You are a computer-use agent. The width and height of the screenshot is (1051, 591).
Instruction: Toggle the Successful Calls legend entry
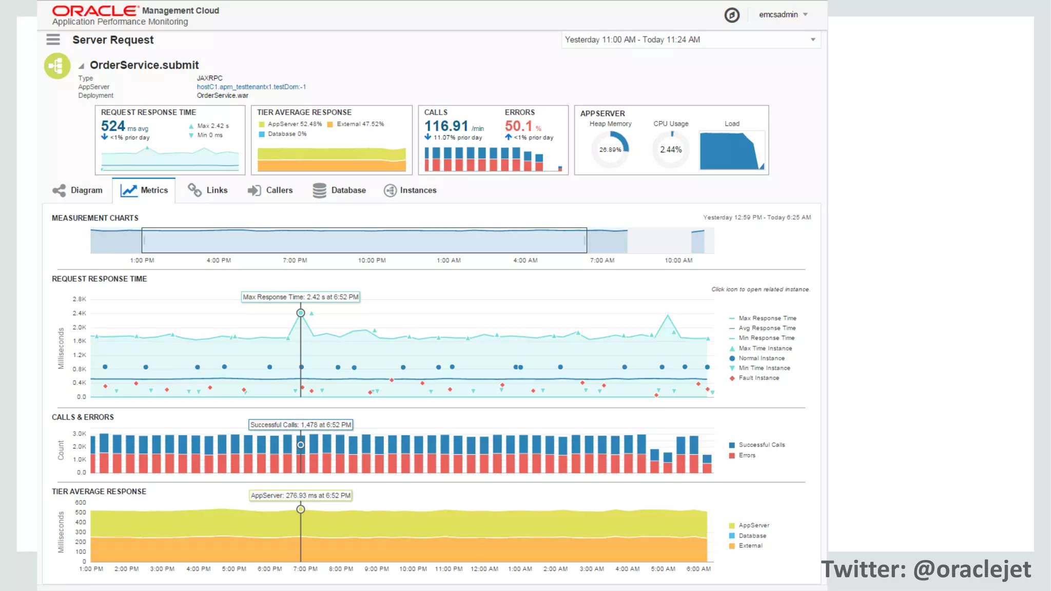click(762, 445)
